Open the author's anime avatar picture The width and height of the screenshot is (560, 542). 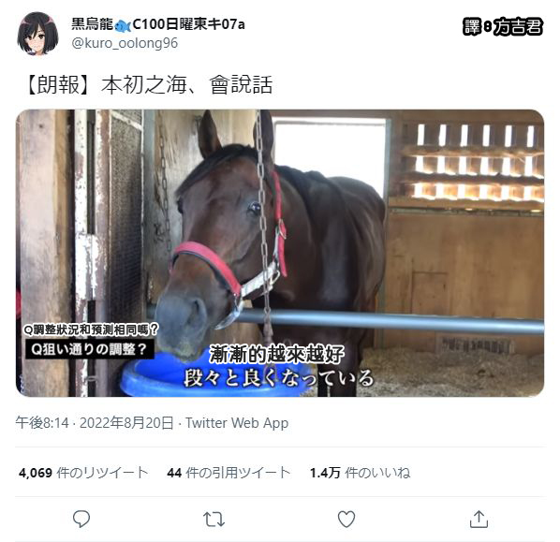(x=37, y=33)
